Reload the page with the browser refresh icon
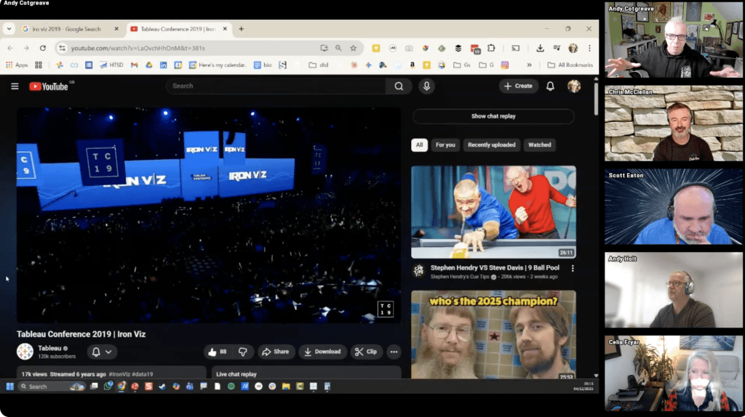The height and width of the screenshot is (417, 745). pos(43,48)
